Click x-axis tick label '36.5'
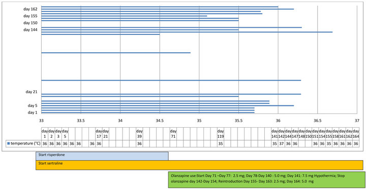 (317, 121)
